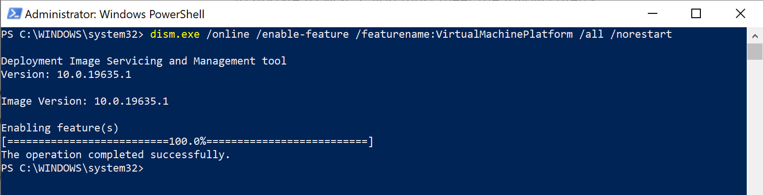The width and height of the screenshot is (763, 195).
Task: Close the PowerShell window
Action: (x=740, y=14)
